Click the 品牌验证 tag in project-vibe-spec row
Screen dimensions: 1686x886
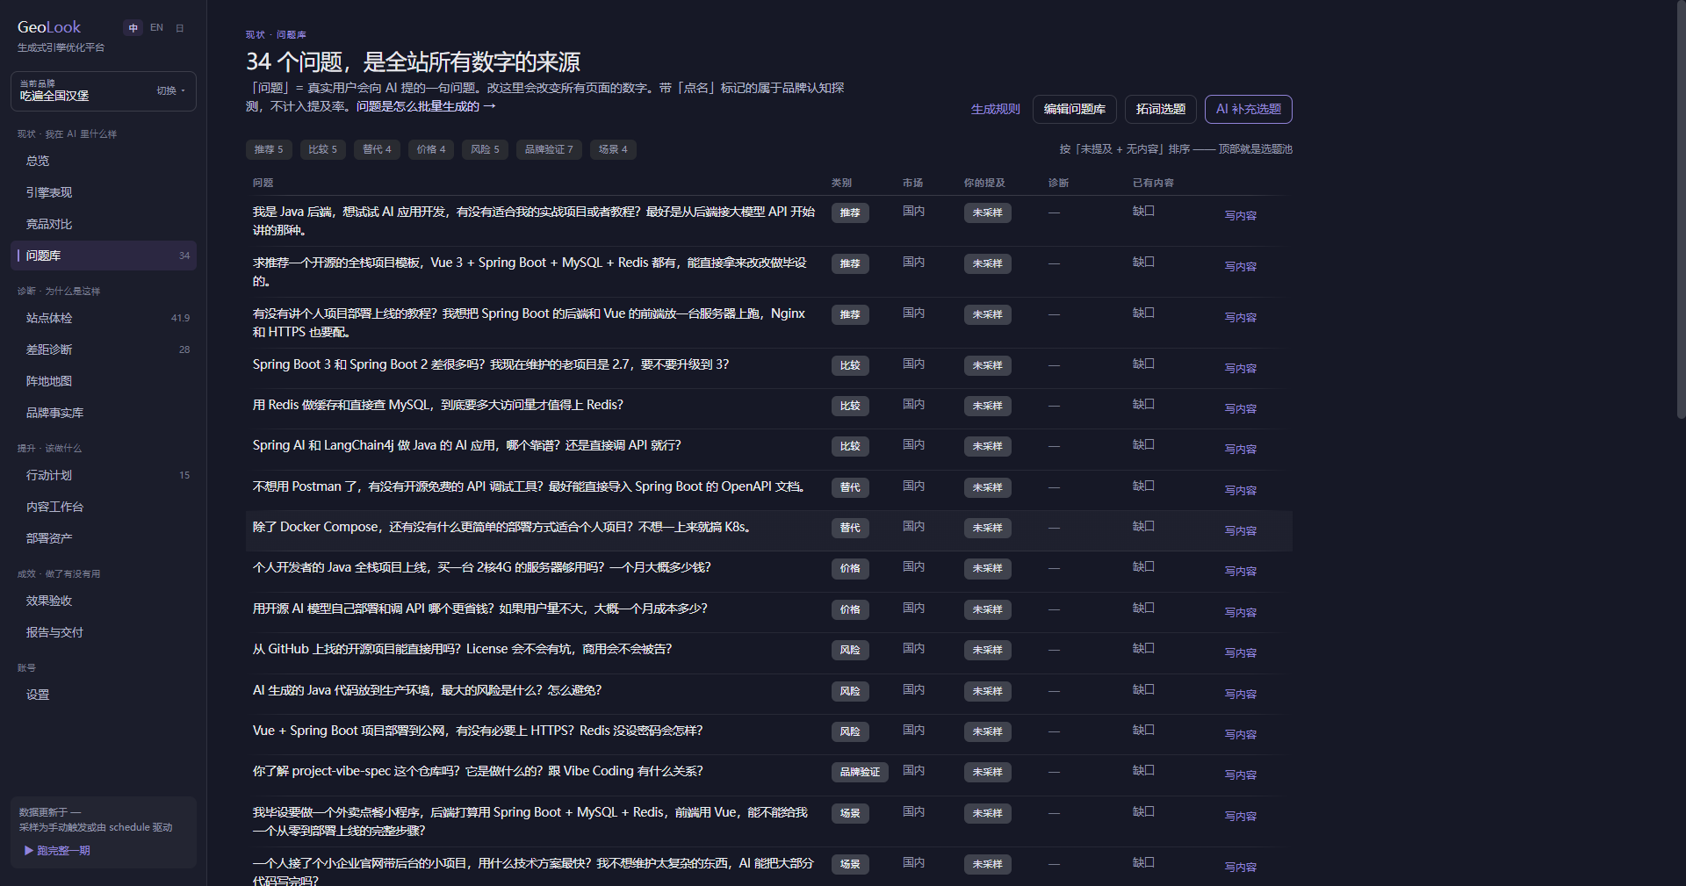tap(860, 772)
